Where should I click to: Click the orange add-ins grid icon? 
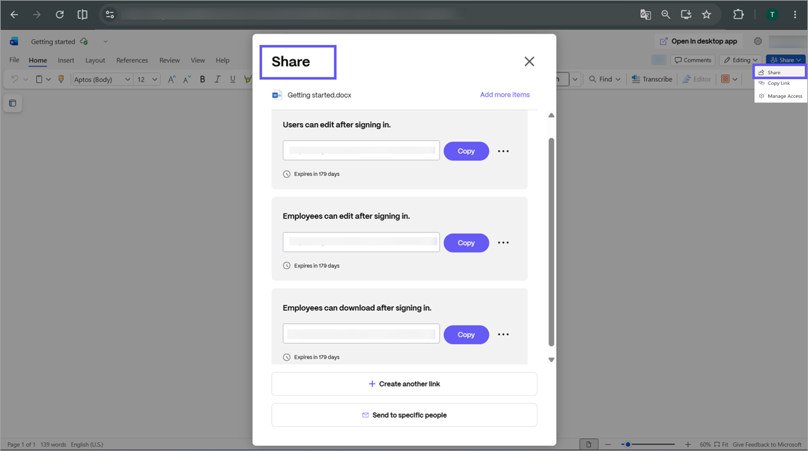pos(725,79)
